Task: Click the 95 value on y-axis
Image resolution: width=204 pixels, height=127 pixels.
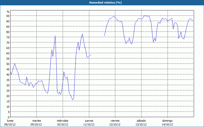Action: point(8,16)
